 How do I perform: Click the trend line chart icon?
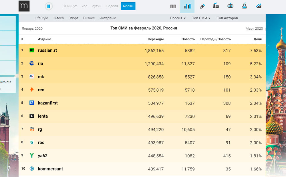259,6
